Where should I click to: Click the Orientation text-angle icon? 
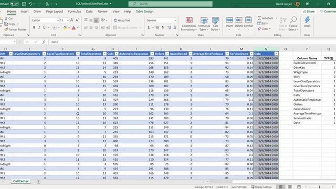point(103,20)
